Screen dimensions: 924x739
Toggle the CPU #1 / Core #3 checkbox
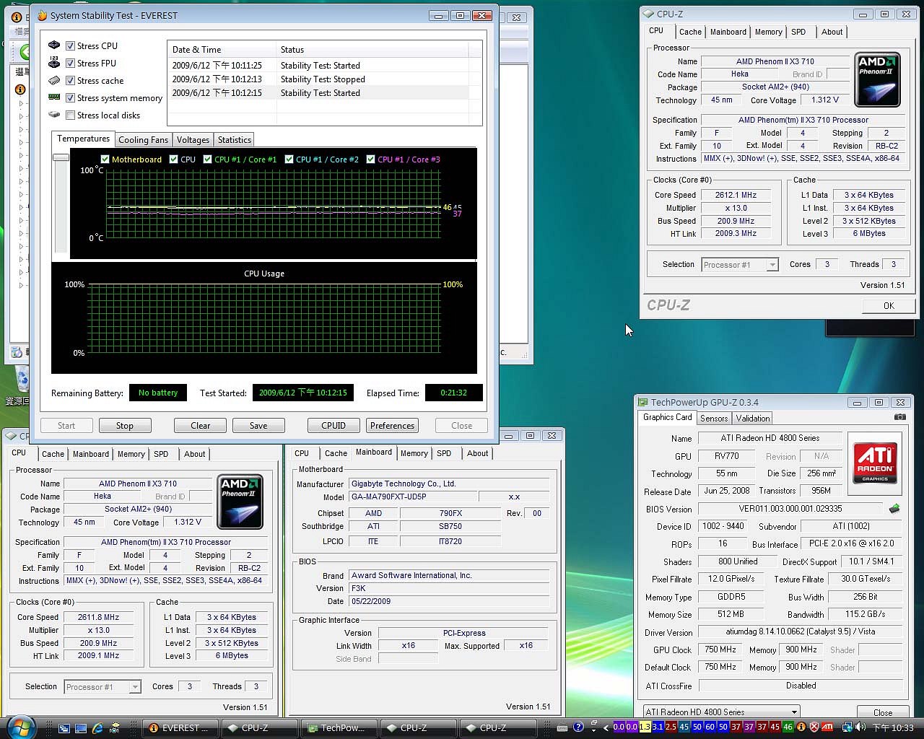(x=371, y=159)
